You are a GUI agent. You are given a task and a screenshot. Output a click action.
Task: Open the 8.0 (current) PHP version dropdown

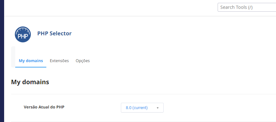142,107
